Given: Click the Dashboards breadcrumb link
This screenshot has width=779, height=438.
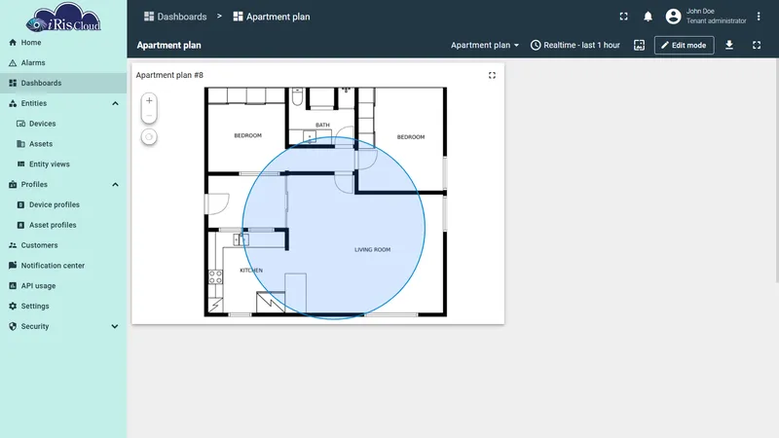Looking at the screenshot, I should [175, 17].
